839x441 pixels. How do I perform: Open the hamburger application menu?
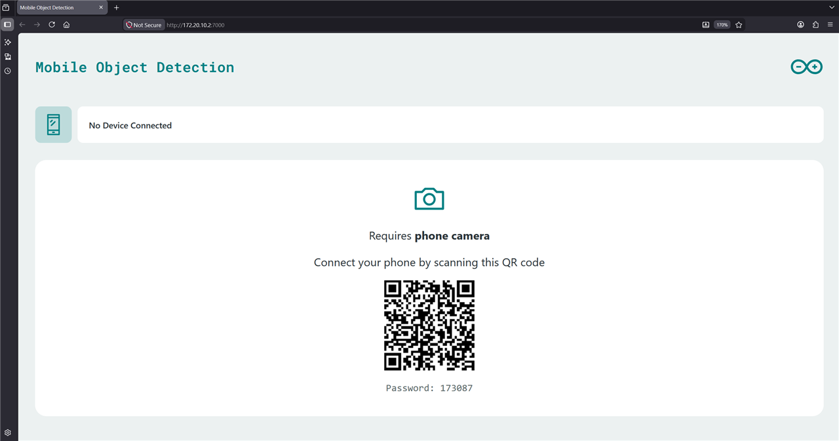pos(830,25)
